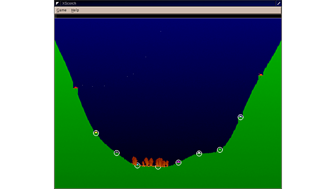Select the circled white tank right of magenta tank
The width and height of the screenshot is (336, 189).
tap(199, 153)
